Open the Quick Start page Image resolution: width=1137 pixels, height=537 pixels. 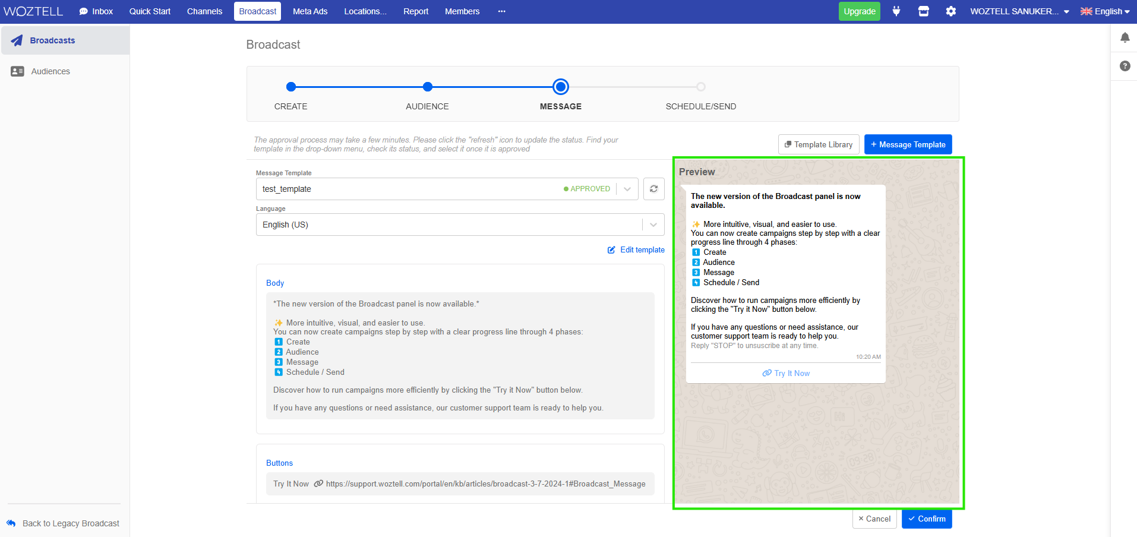pos(150,11)
